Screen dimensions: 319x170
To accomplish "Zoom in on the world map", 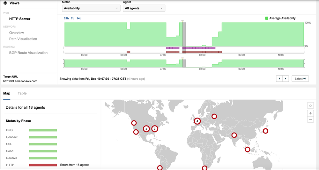I will pos(310,113).
